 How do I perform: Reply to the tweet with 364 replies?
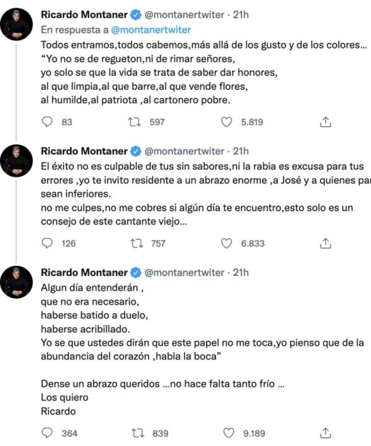(x=48, y=433)
